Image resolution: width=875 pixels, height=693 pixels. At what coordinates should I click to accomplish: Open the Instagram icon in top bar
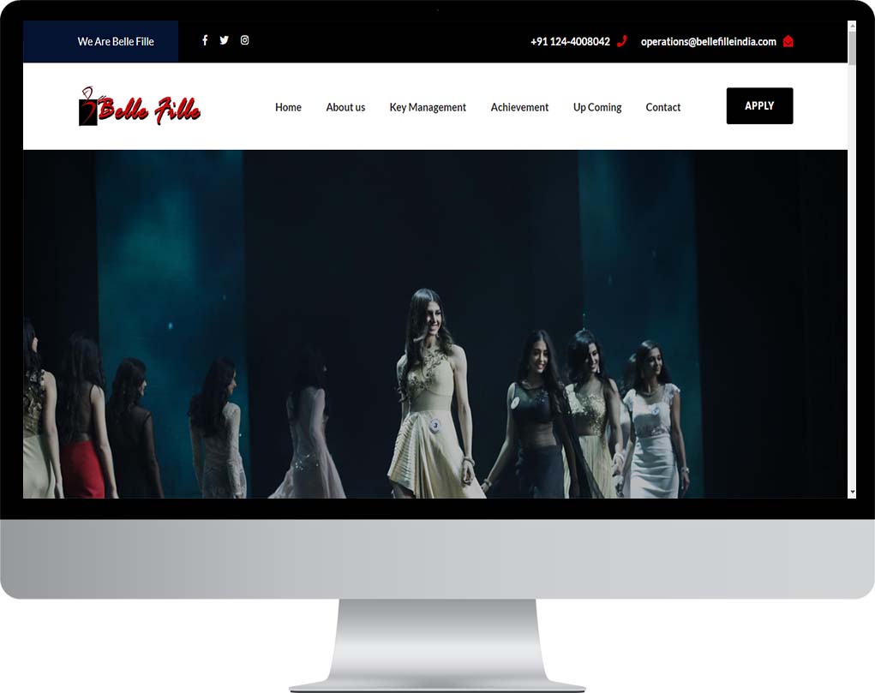(244, 40)
